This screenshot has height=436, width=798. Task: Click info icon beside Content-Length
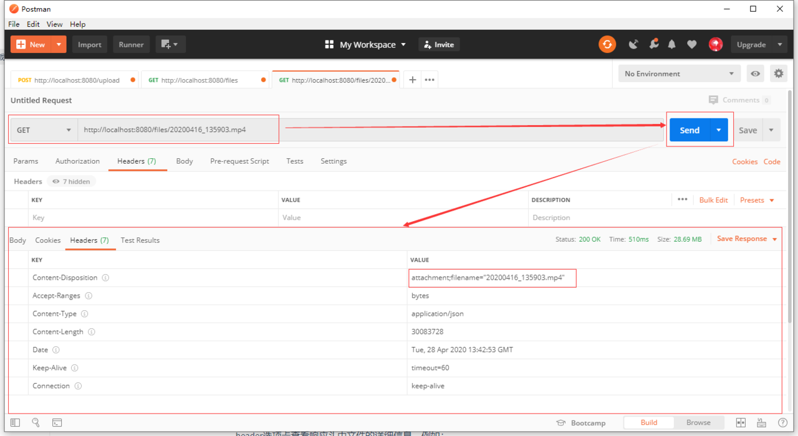click(92, 332)
